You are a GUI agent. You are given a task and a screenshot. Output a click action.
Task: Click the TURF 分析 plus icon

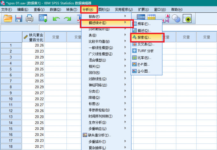[x=134, y=51]
